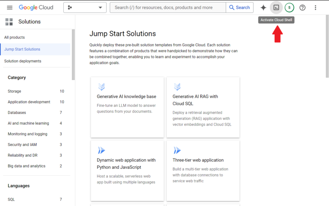Filter by Monitoring and logging

click(x=36, y=134)
